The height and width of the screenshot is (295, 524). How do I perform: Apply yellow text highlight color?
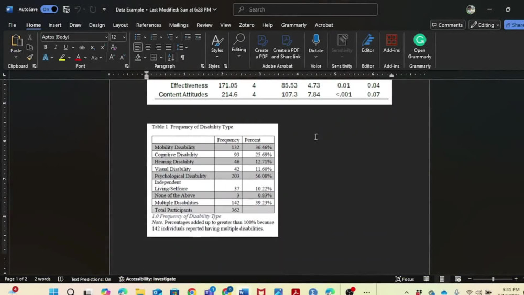(x=62, y=58)
